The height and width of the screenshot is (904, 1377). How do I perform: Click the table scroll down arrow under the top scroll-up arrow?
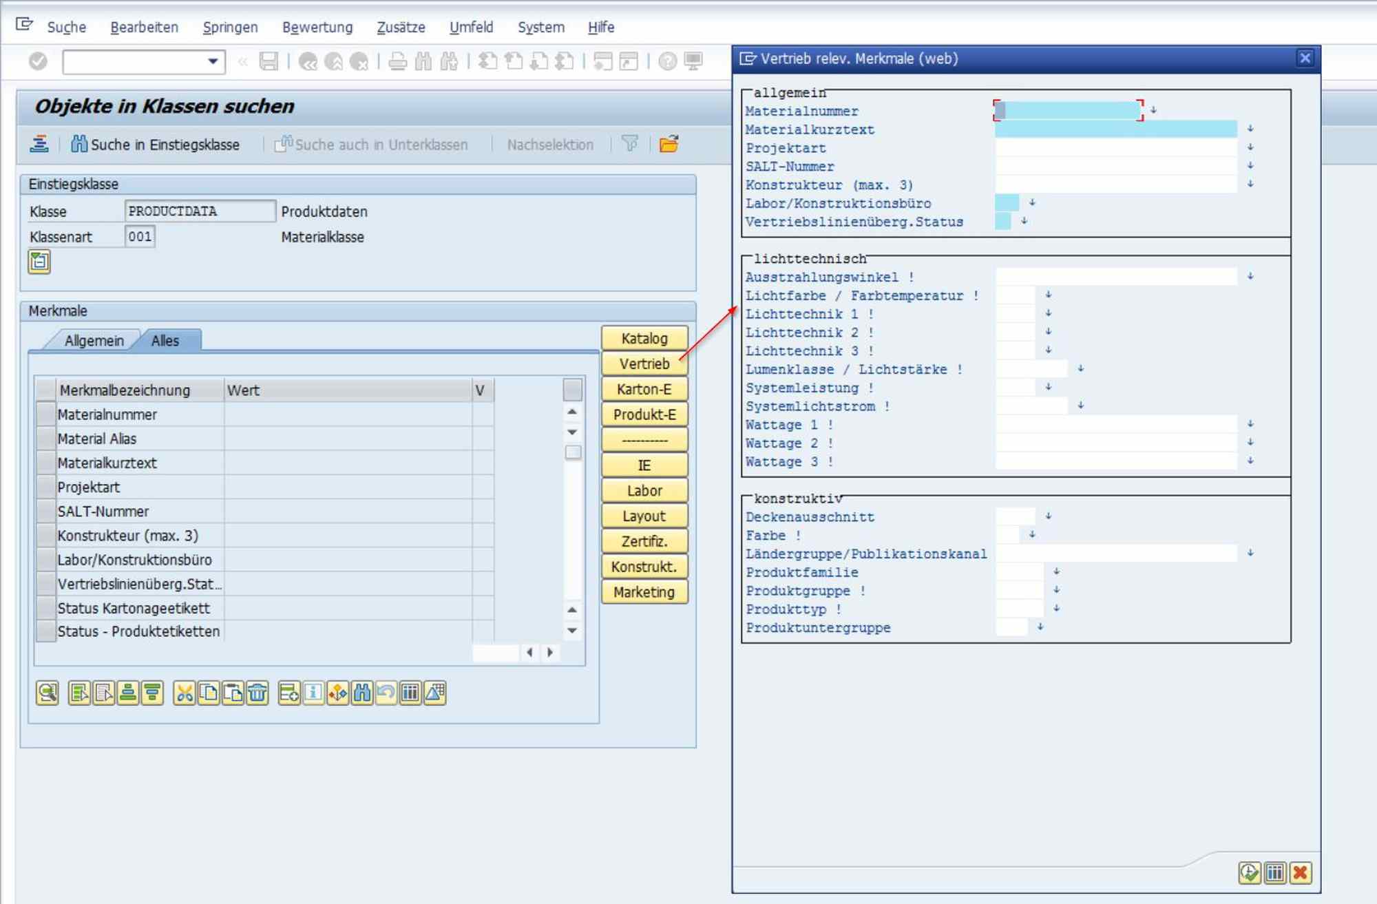pos(572,432)
